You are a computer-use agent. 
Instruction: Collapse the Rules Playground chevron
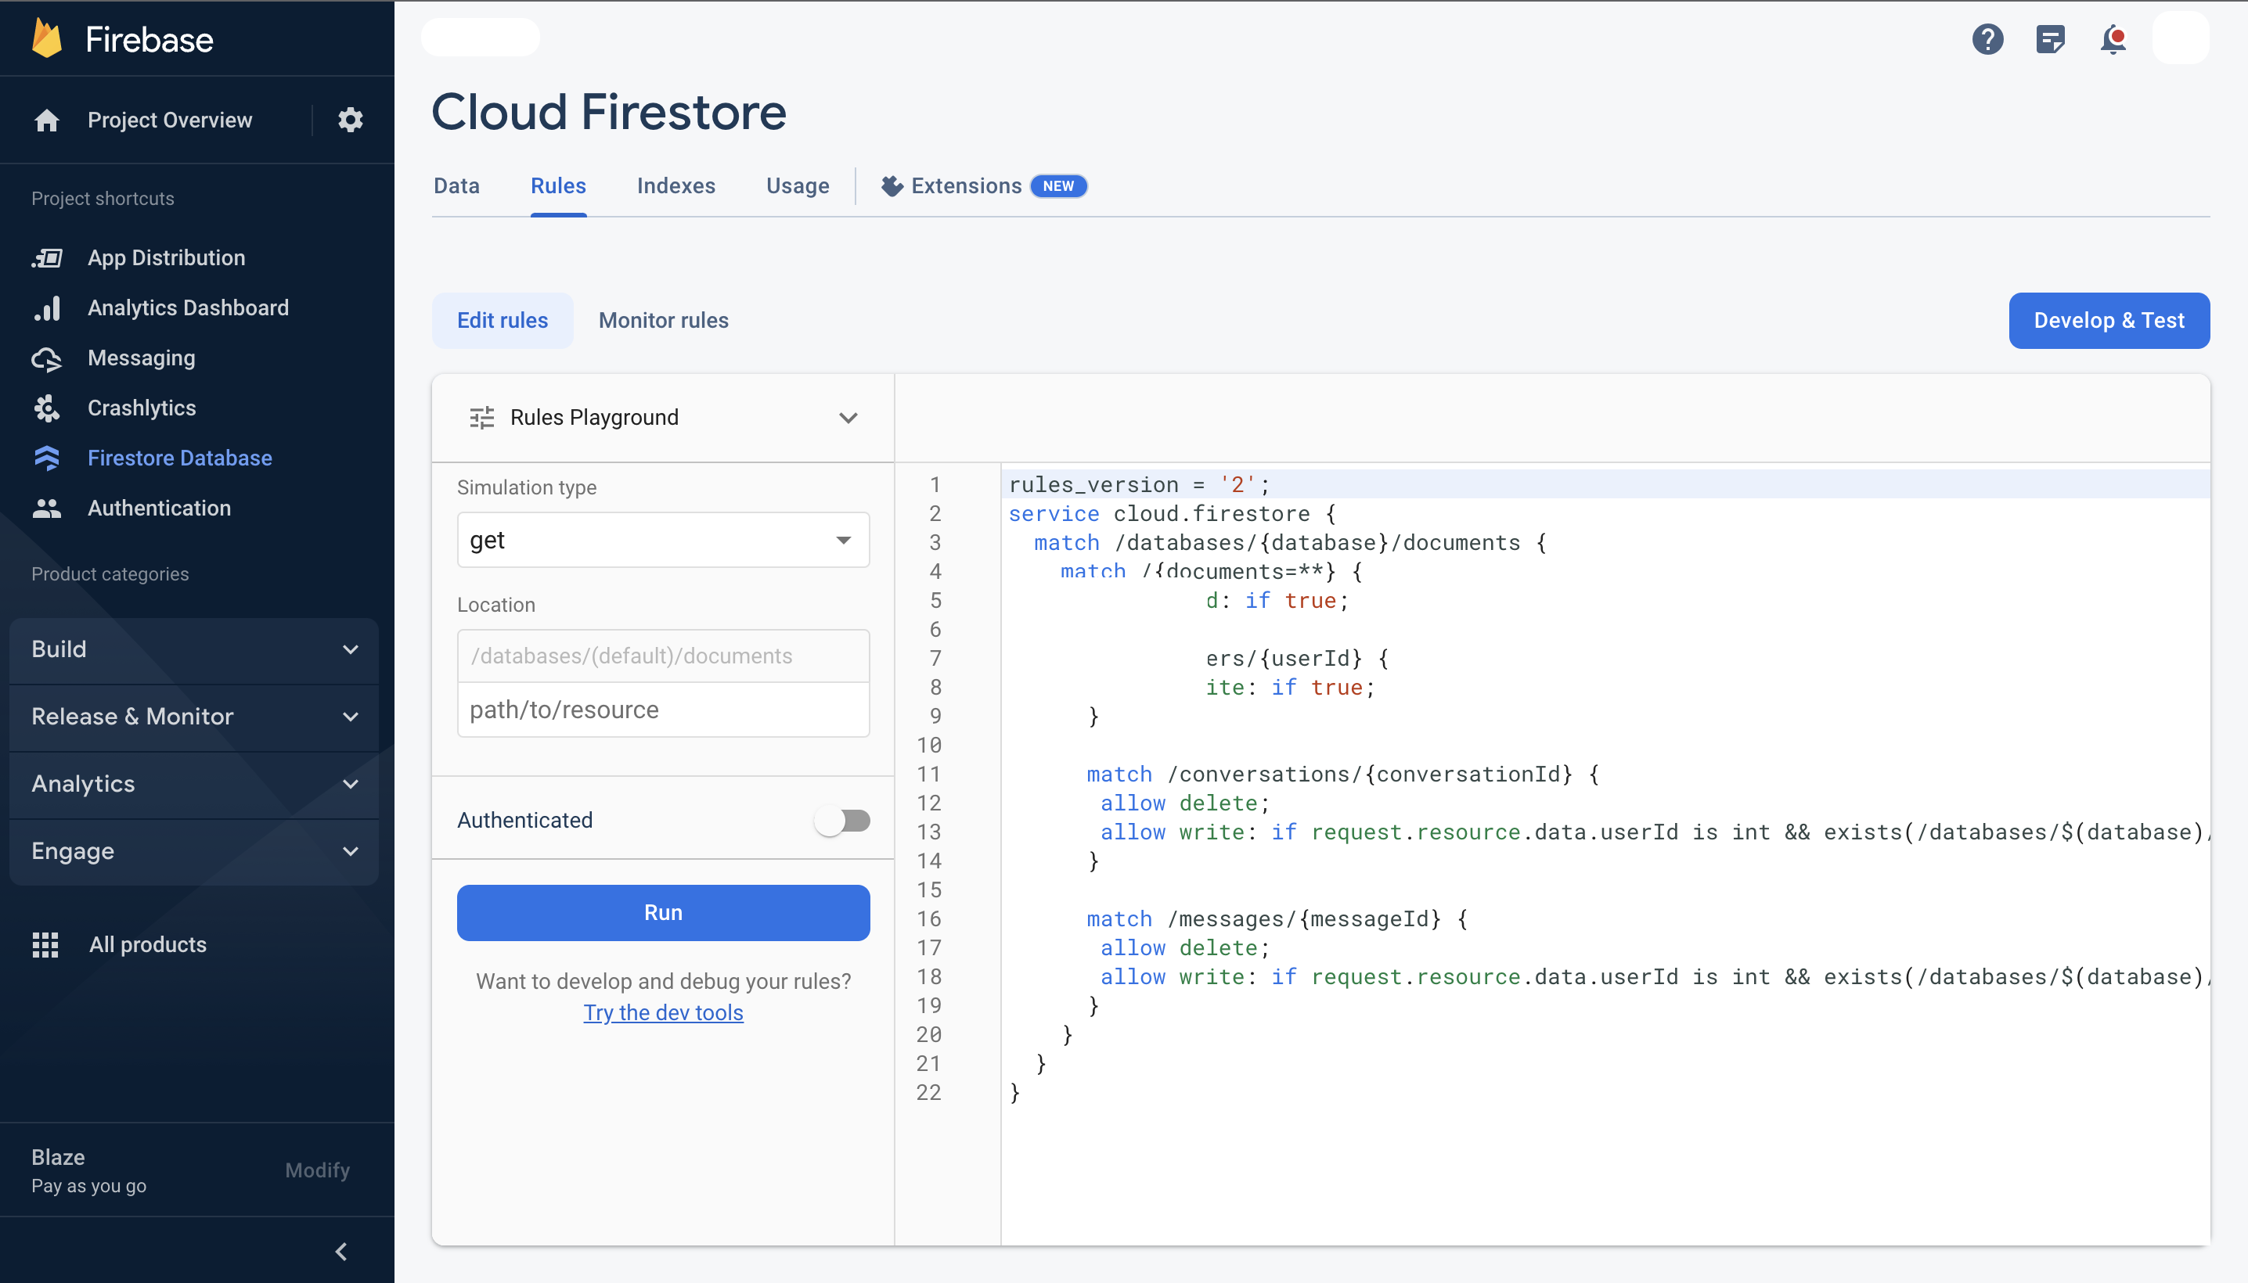click(x=848, y=418)
